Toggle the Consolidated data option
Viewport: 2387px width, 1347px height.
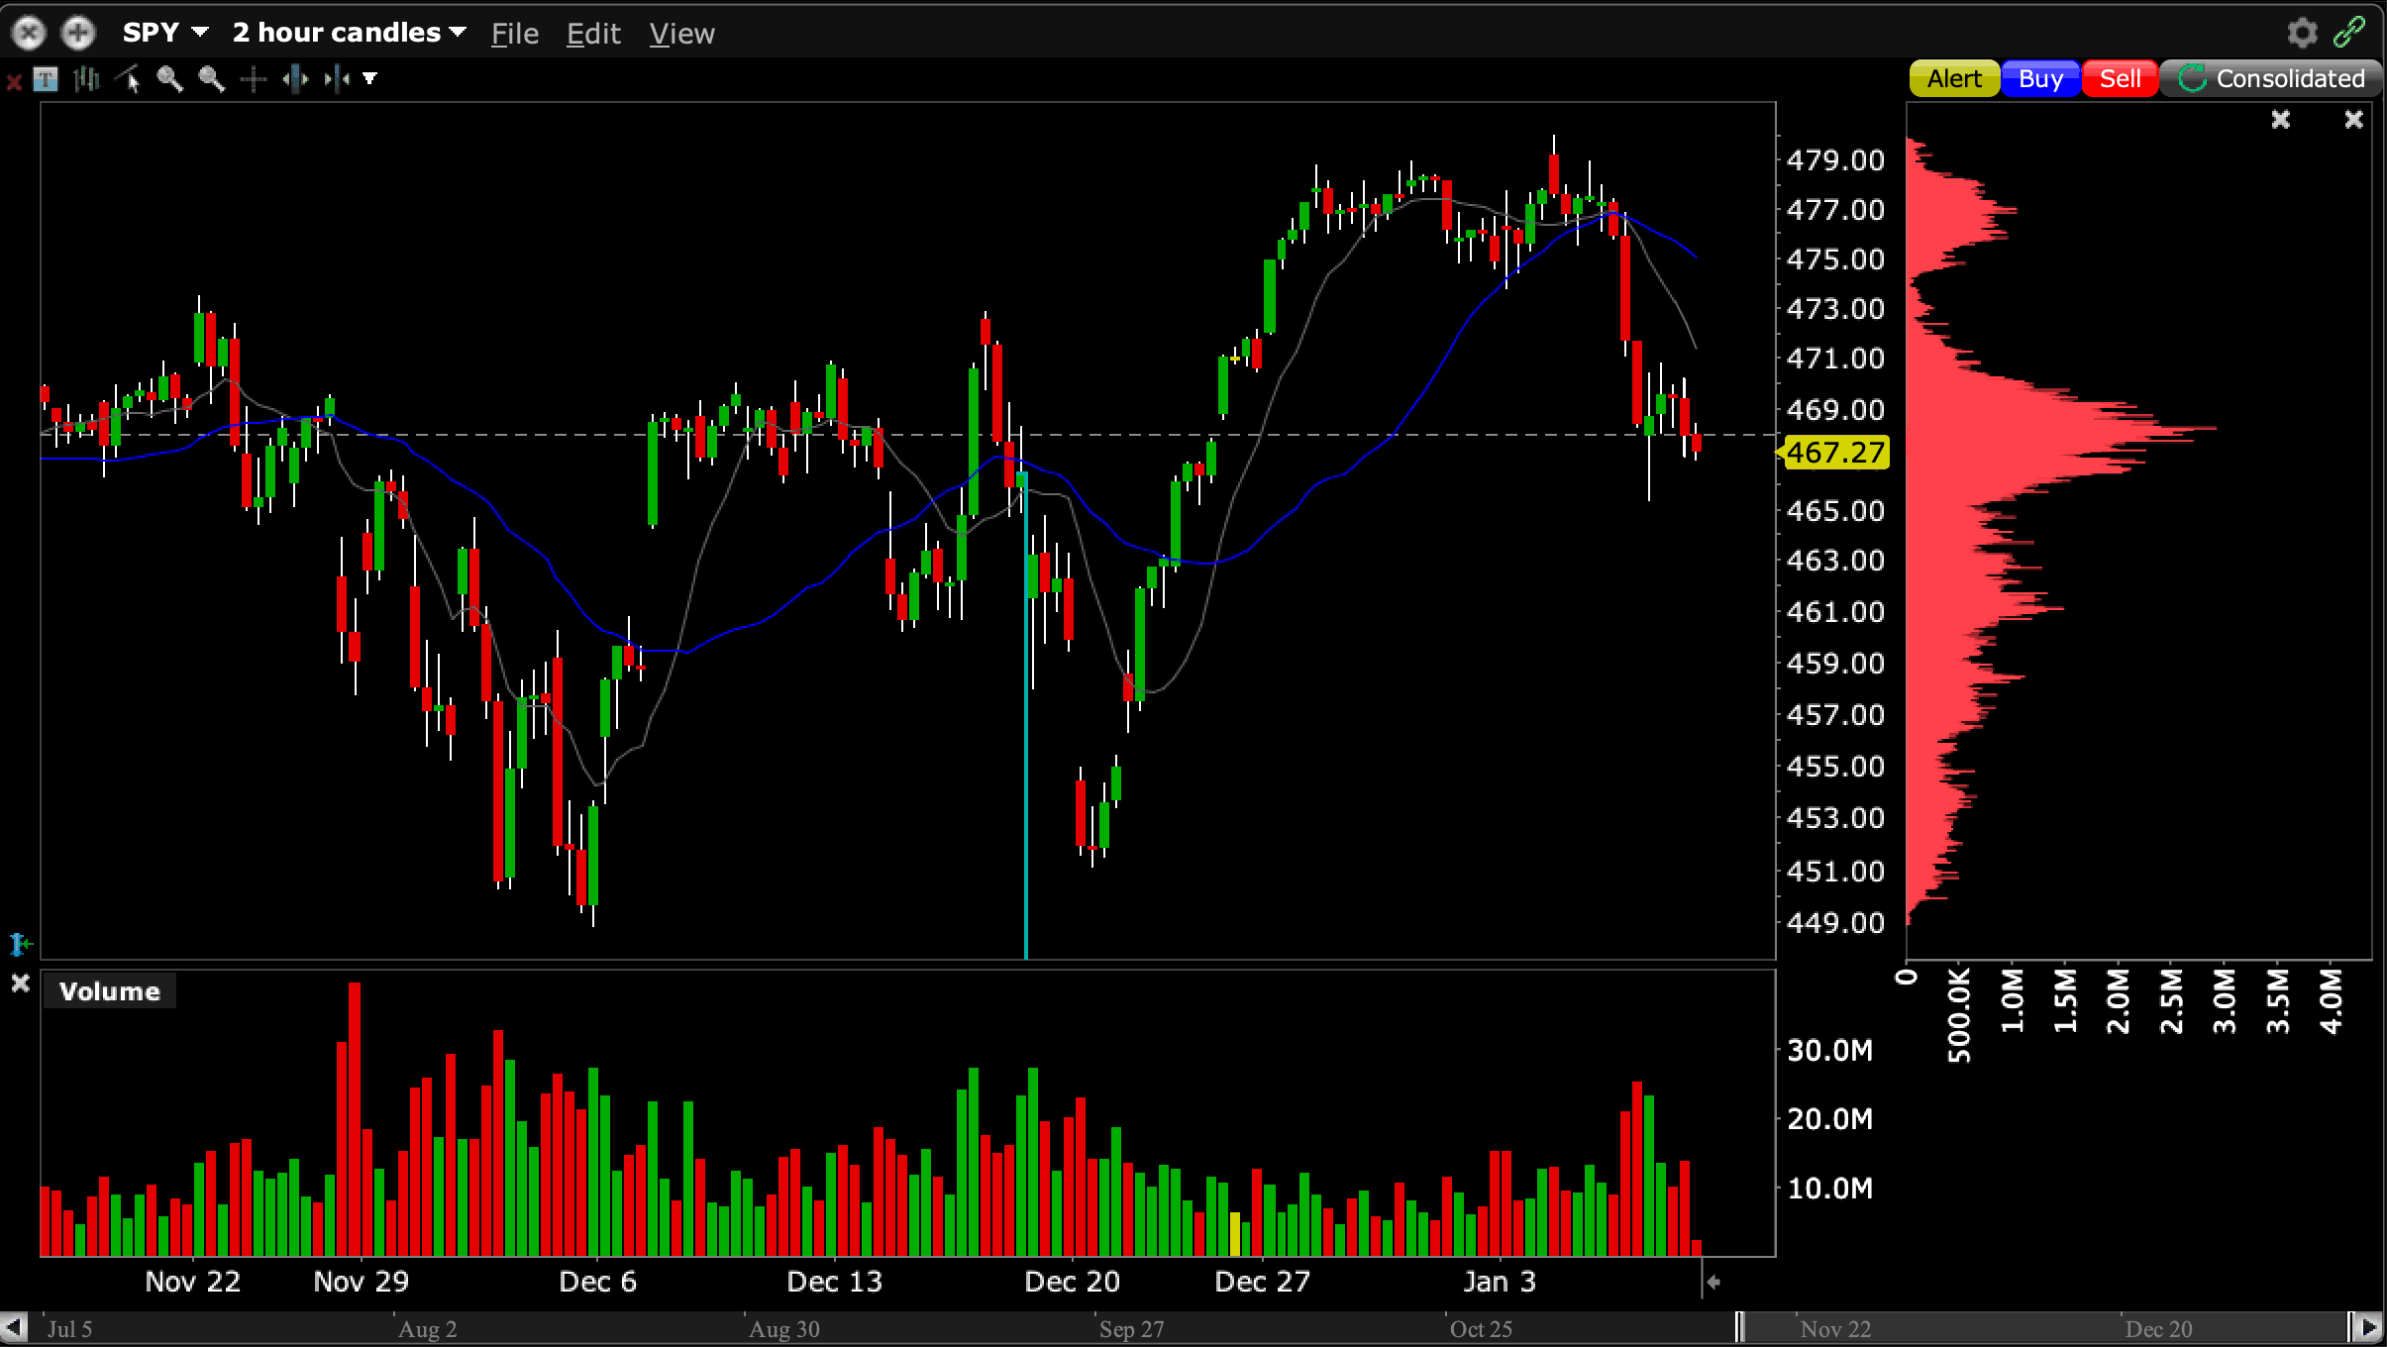(x=2271, y=78)
